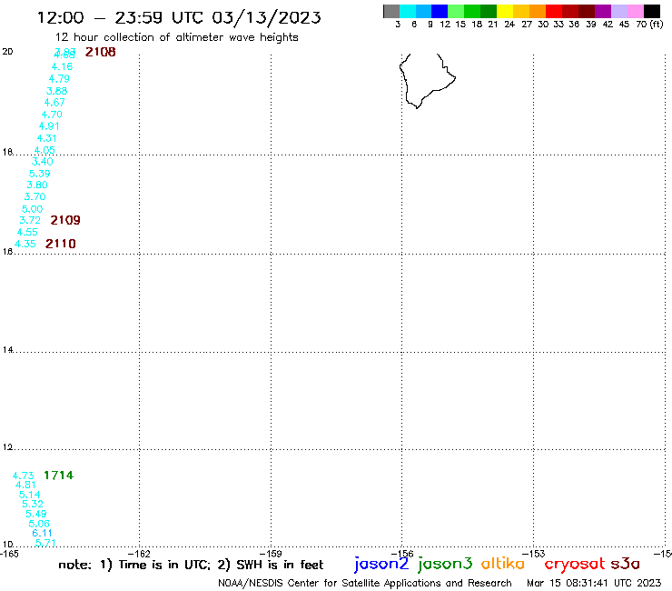Click the pass time label 2108
This screenshot has height=591, width=672.
point(100,52)
